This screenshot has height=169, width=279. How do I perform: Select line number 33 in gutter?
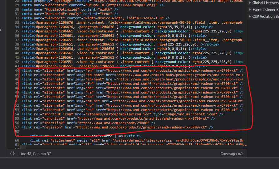tap(17, 22)
